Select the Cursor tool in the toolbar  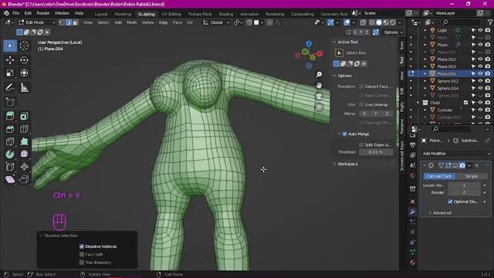point(24,46)
